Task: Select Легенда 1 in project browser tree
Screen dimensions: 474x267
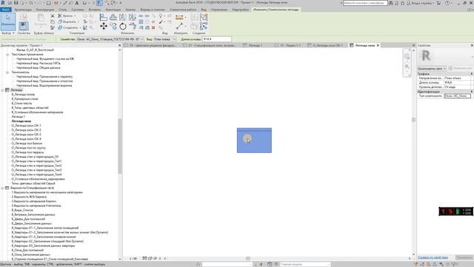Action: 18,117
